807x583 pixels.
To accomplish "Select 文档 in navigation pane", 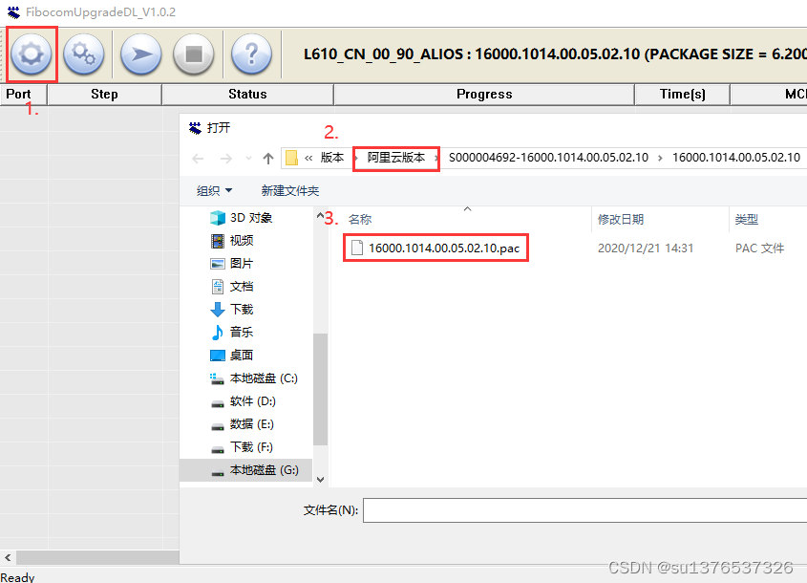I will pos(232,287).
